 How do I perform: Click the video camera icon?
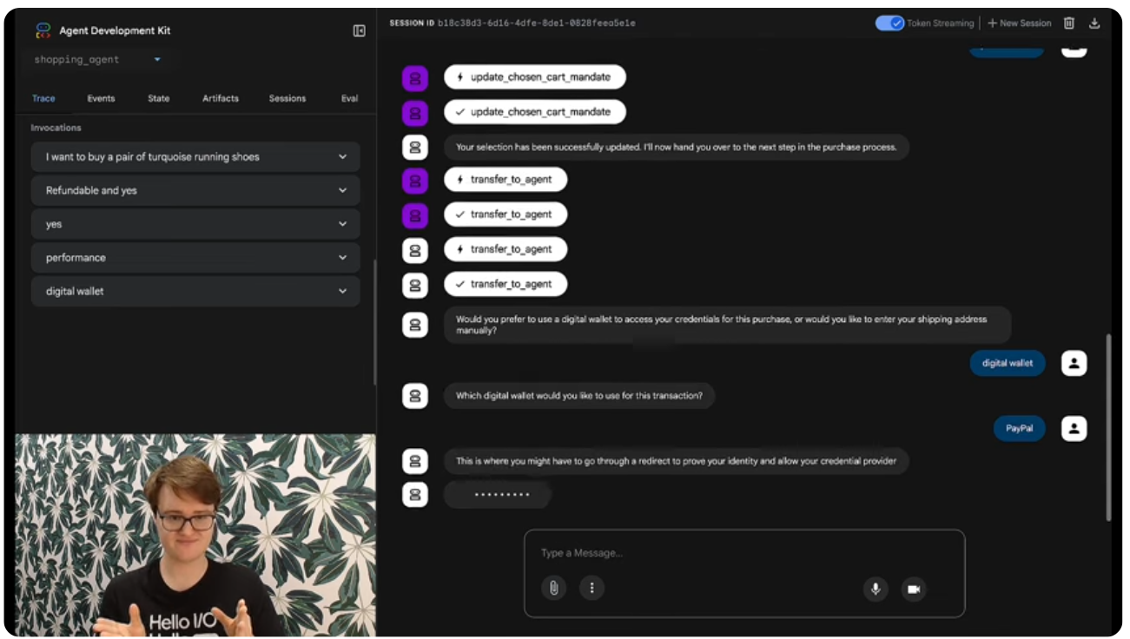coord(913,589)
